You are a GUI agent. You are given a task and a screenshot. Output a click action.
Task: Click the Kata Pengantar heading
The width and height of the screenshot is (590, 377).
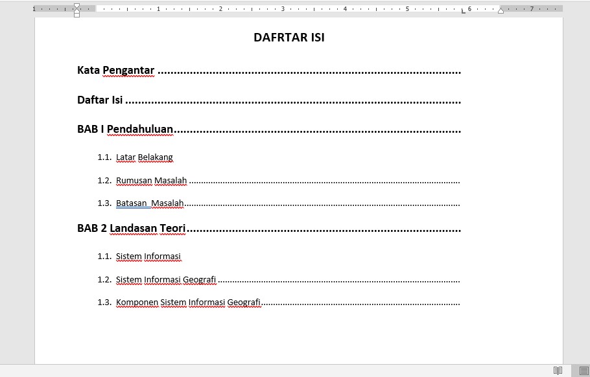[115, 71]
